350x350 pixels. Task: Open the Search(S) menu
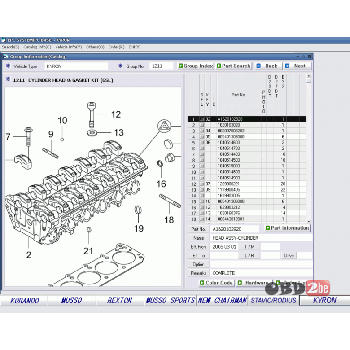10,47
